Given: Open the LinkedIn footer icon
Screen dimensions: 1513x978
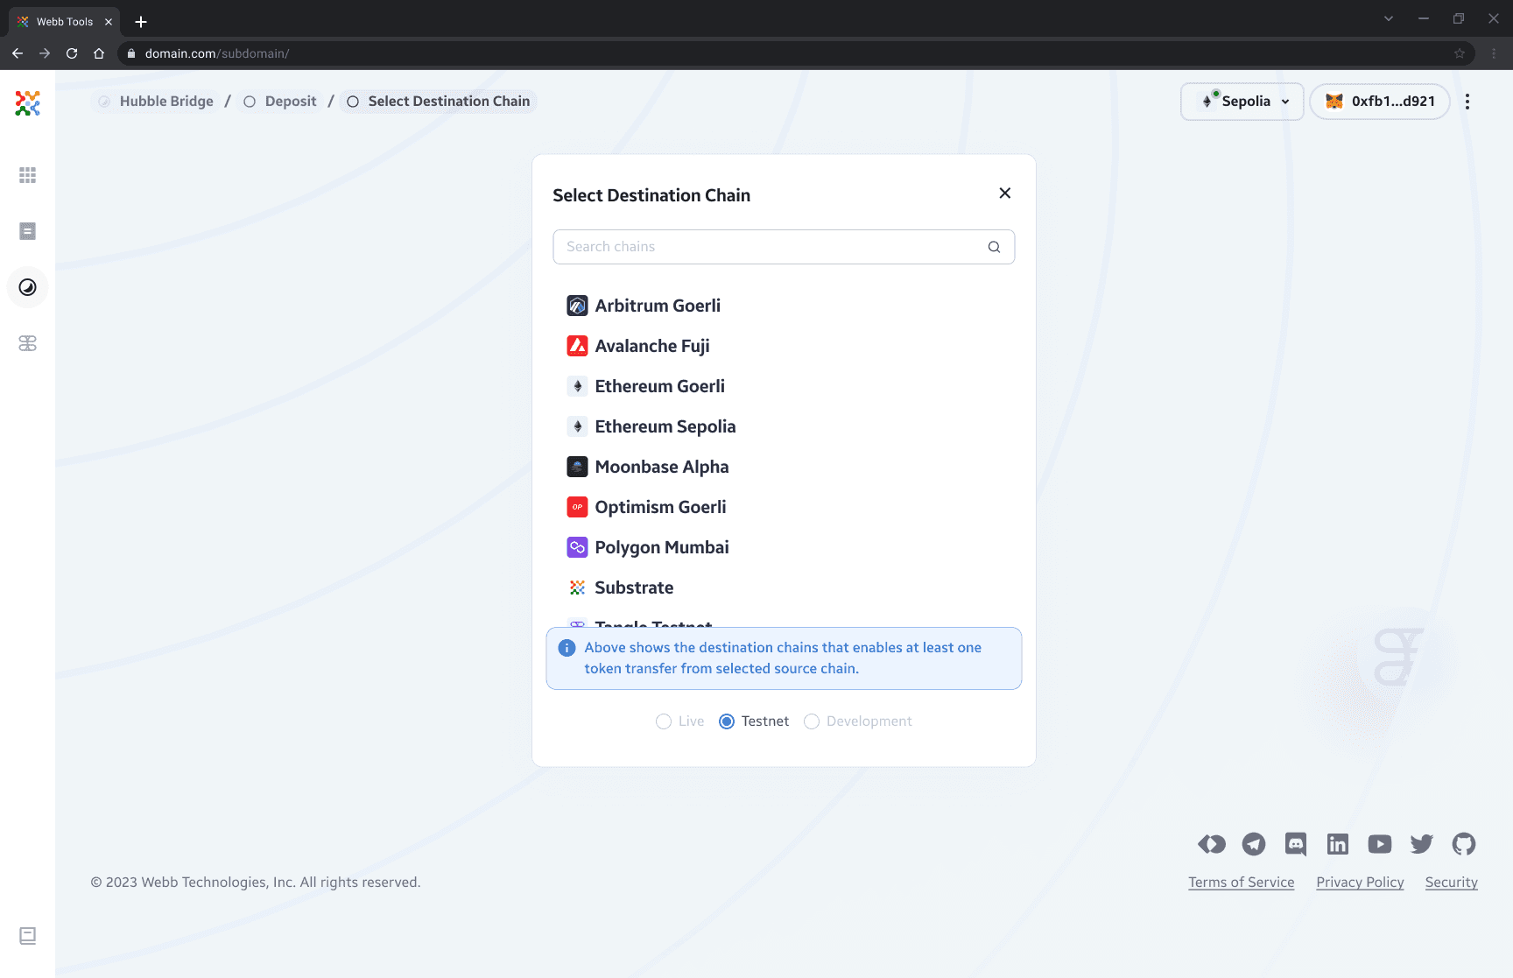Looking at the screenshot, I should [1338, 844].
